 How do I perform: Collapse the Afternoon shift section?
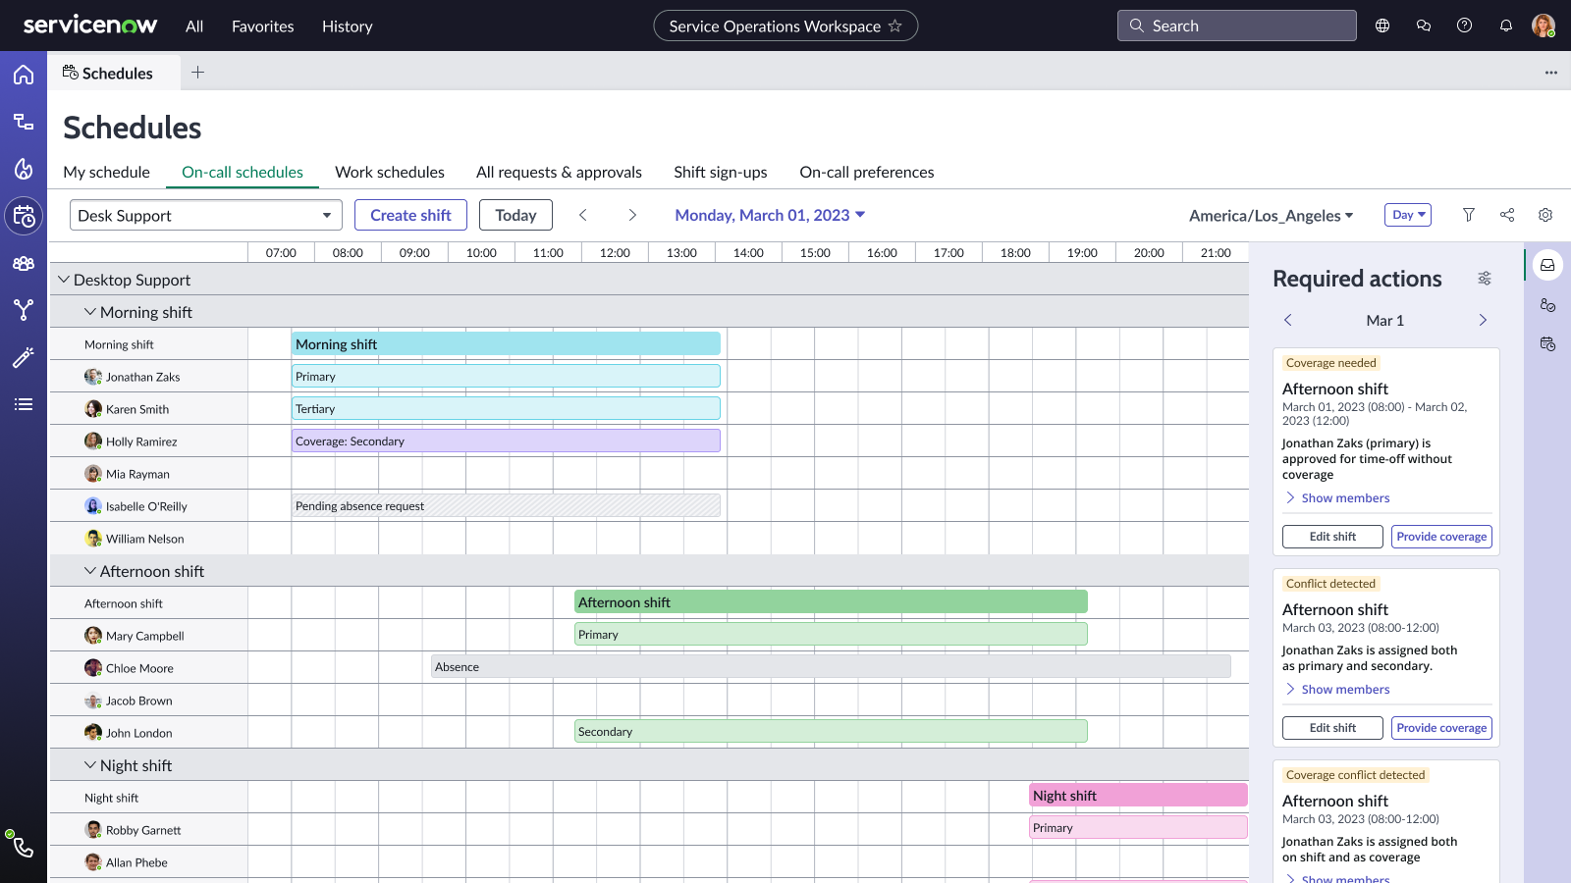[x=90, y=571]
